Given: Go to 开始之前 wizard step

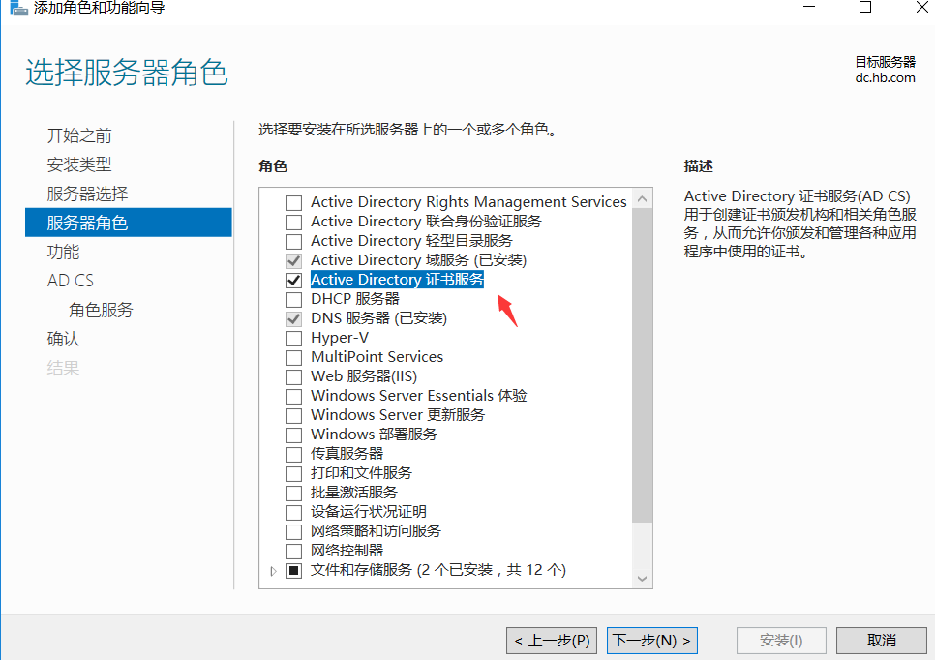Looking at the screenshot, I should (79, 135).
